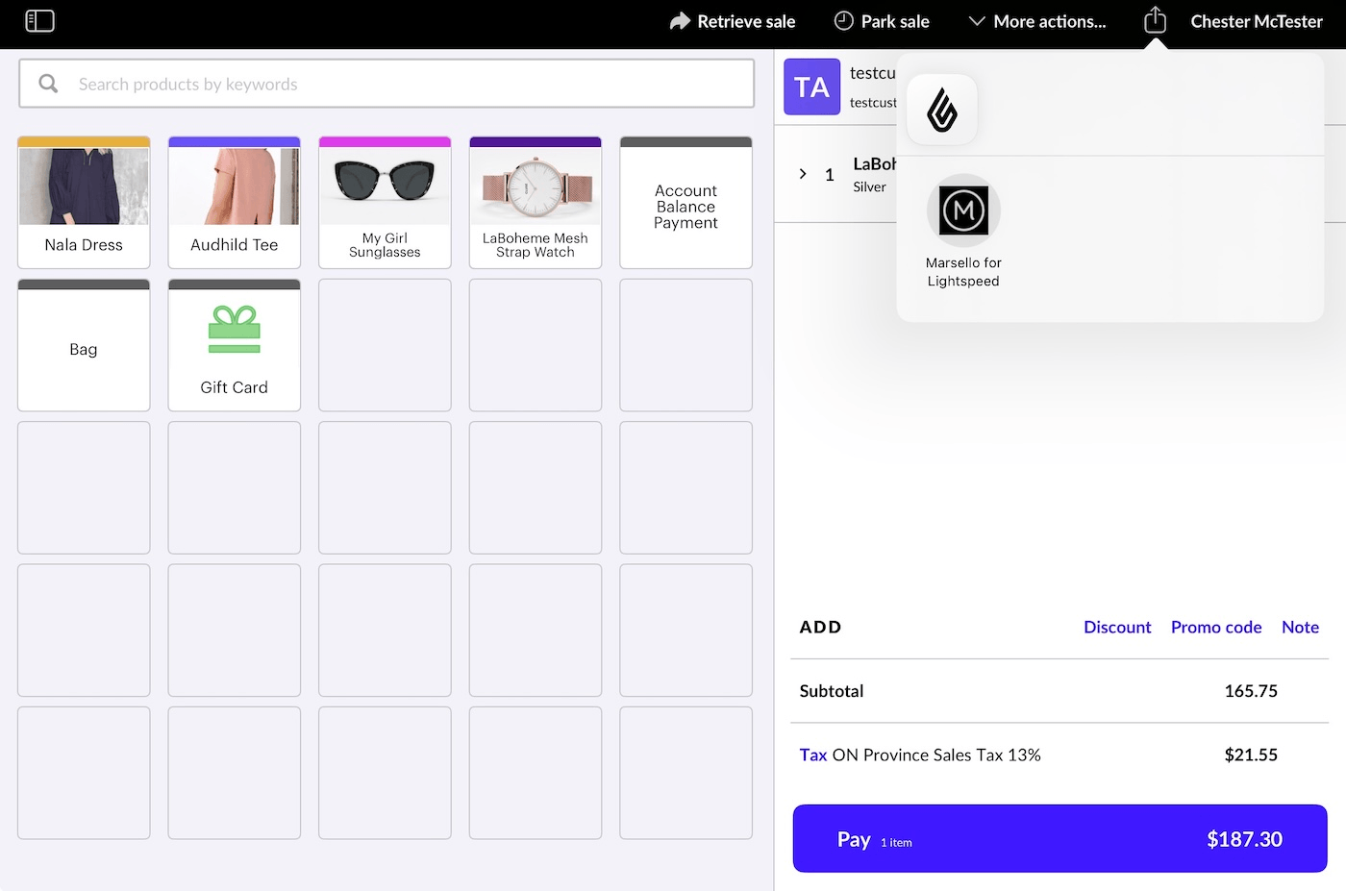This screenshot has height=891, width=1346.
Task: Add LaBoheme Mesh Strap Watch tile
Action: point(536,202)
